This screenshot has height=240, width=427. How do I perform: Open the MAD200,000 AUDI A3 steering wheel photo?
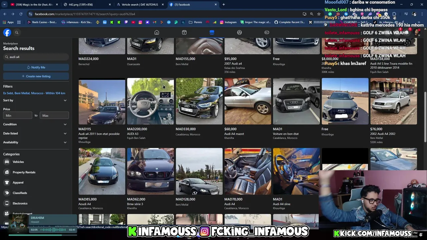(x=150, y=101)
